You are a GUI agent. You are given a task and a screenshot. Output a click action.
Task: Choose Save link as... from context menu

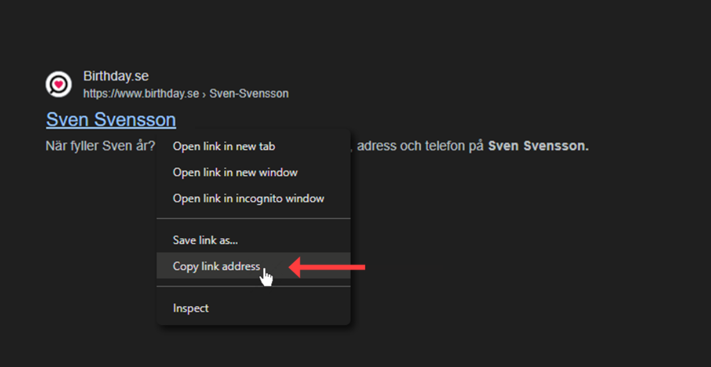[x=205, y=241]
